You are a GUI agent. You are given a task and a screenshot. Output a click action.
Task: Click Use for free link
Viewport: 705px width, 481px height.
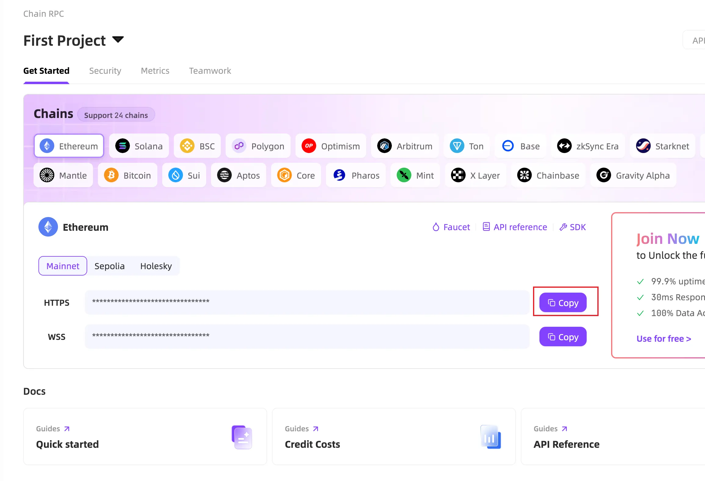(664, 338)
